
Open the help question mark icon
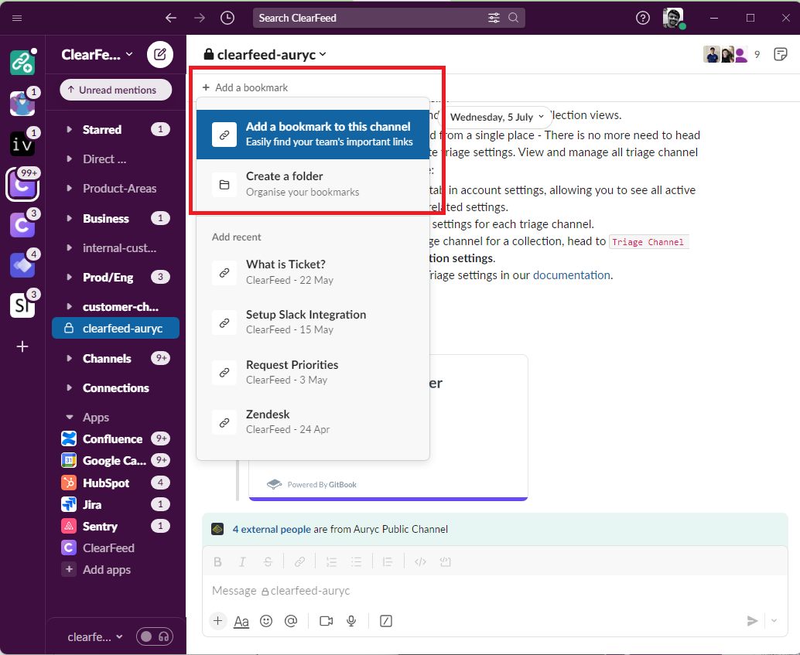(643, 18)
